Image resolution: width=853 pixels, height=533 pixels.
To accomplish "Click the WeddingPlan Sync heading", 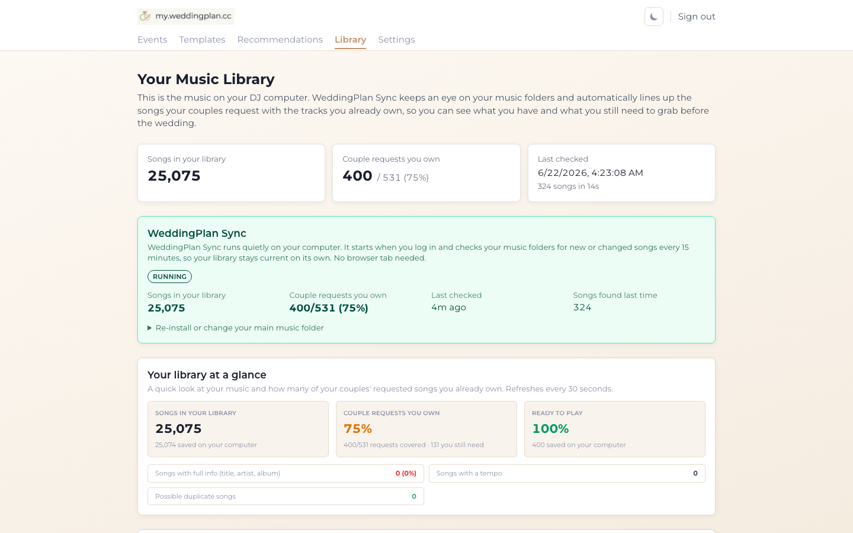I will coord(197,233).
